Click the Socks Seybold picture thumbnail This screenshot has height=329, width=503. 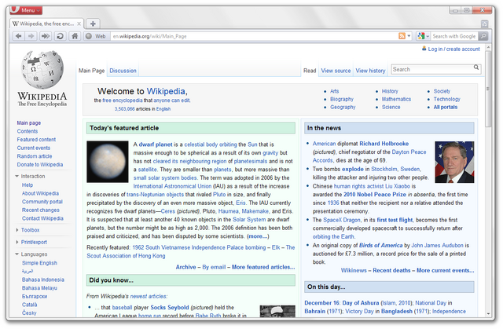click(277, 311)
